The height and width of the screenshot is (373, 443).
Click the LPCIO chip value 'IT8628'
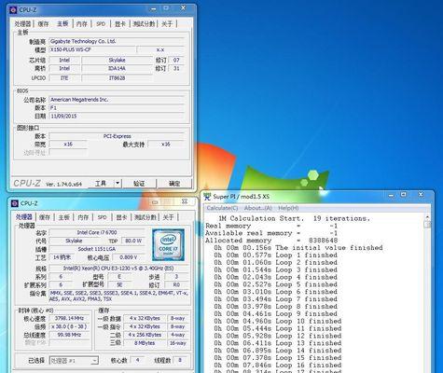pos(117,77)
